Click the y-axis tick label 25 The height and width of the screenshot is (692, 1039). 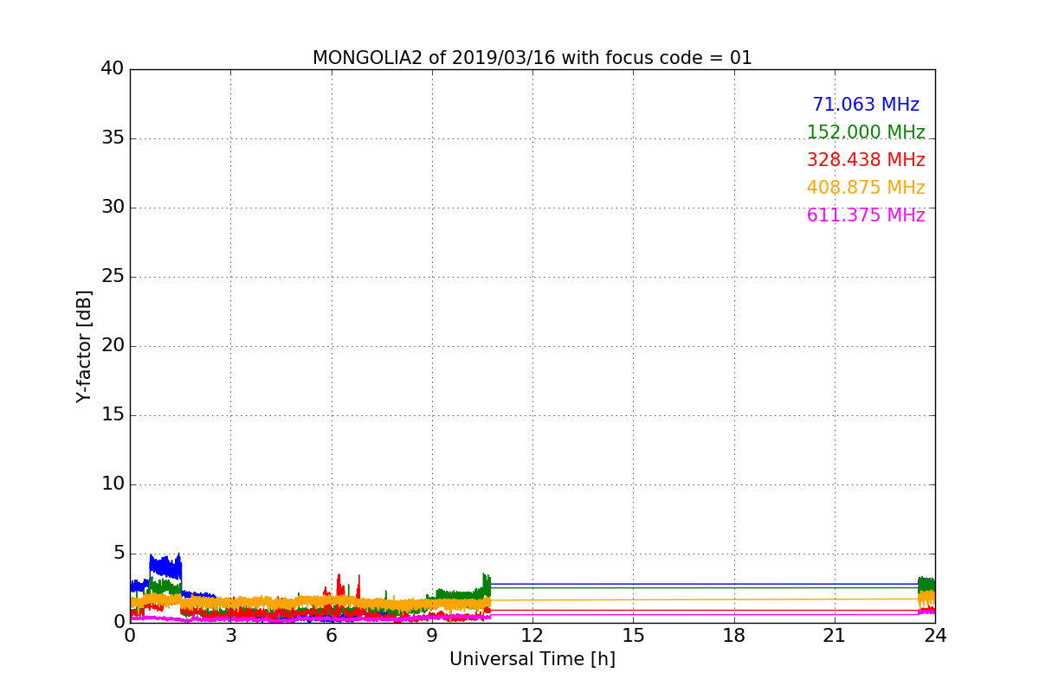113,277
